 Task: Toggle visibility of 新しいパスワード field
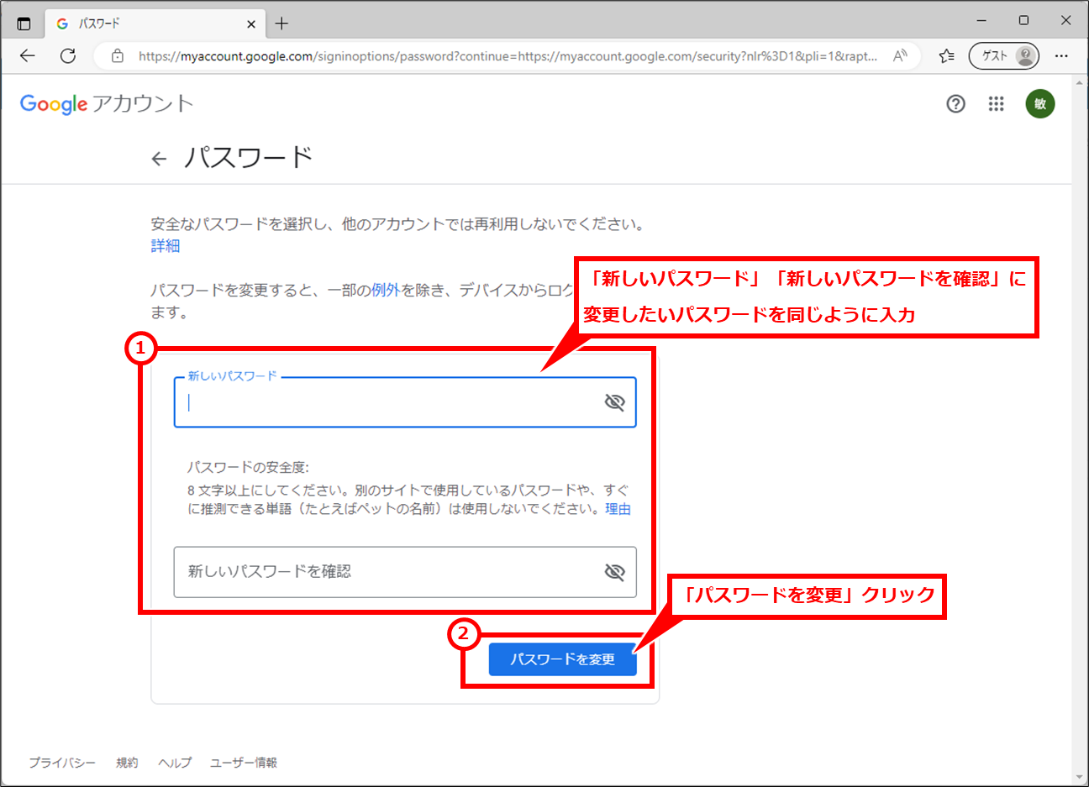615,402
